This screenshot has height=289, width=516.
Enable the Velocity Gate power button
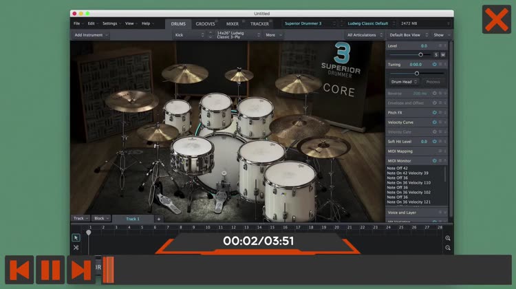tap(434, 132)
